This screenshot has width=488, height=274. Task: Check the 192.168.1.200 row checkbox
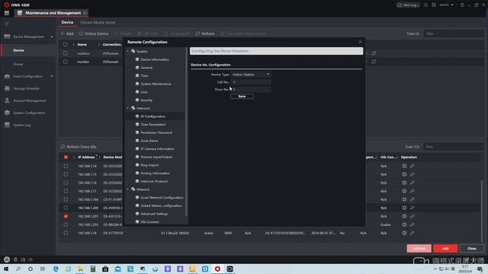point(66,208)
